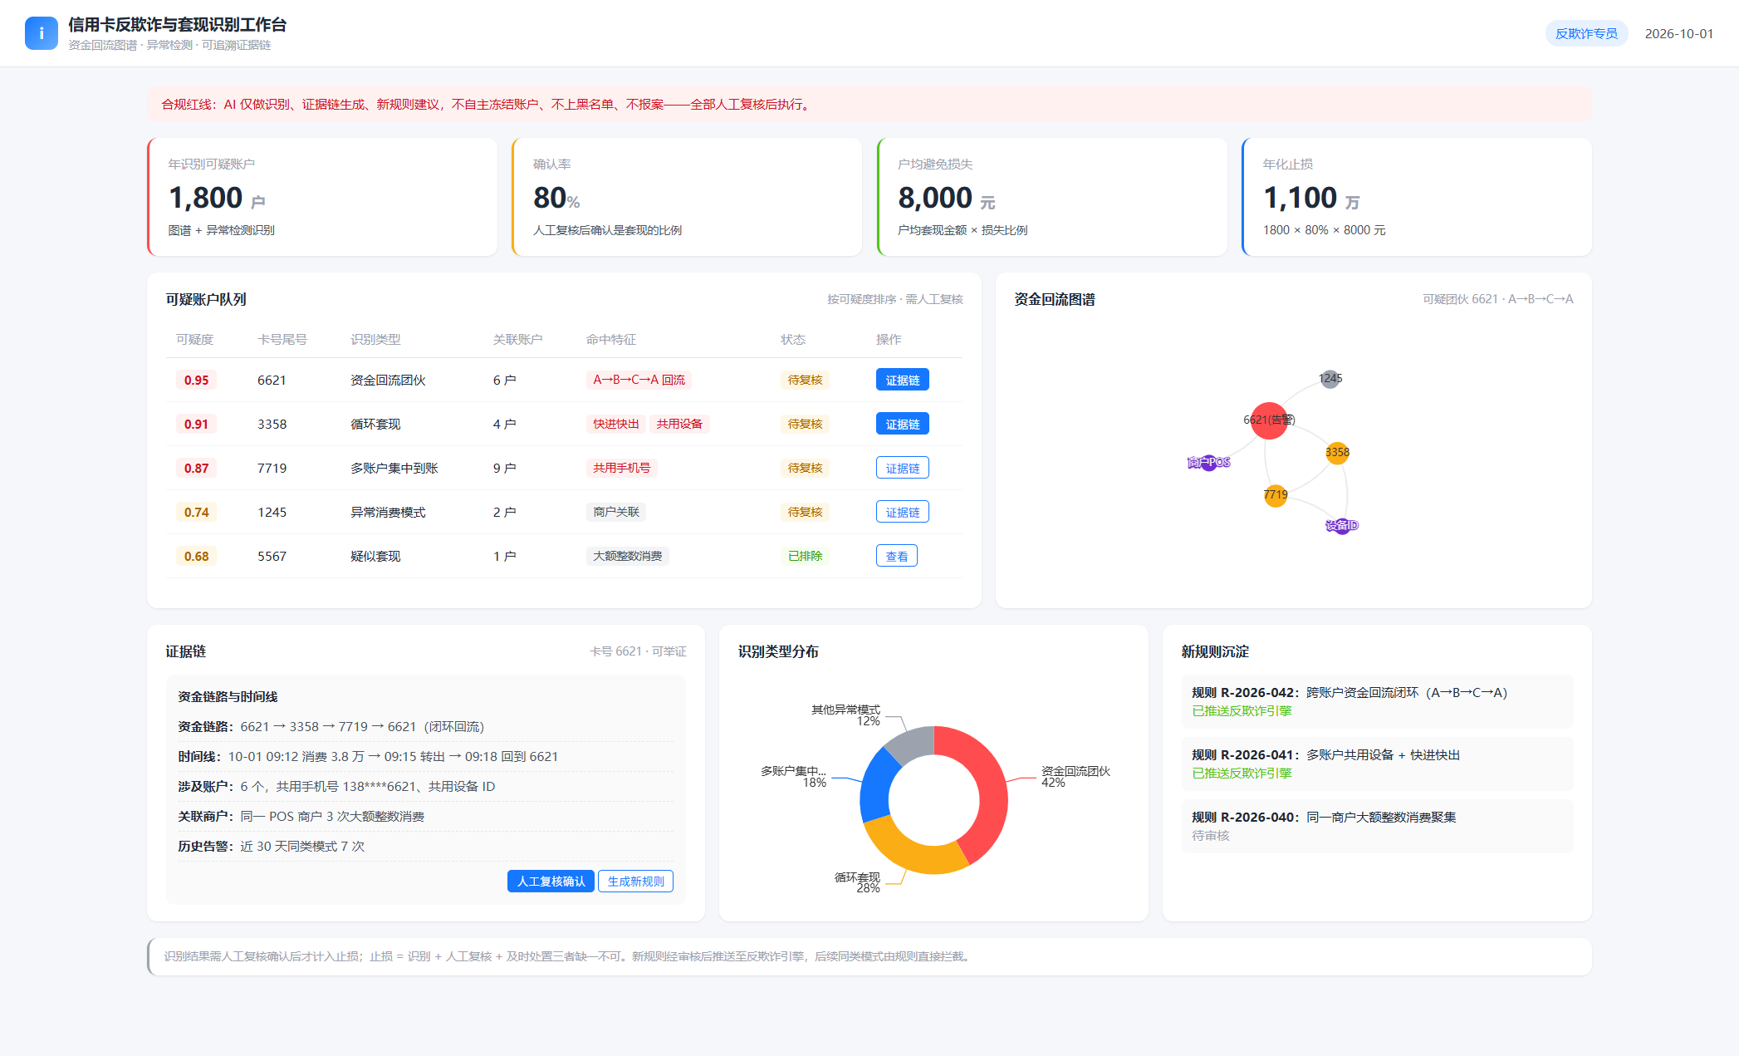Click the blue workbench logo icon
Viewport: 1739px width, 1056px height.
tap(42, 33)
